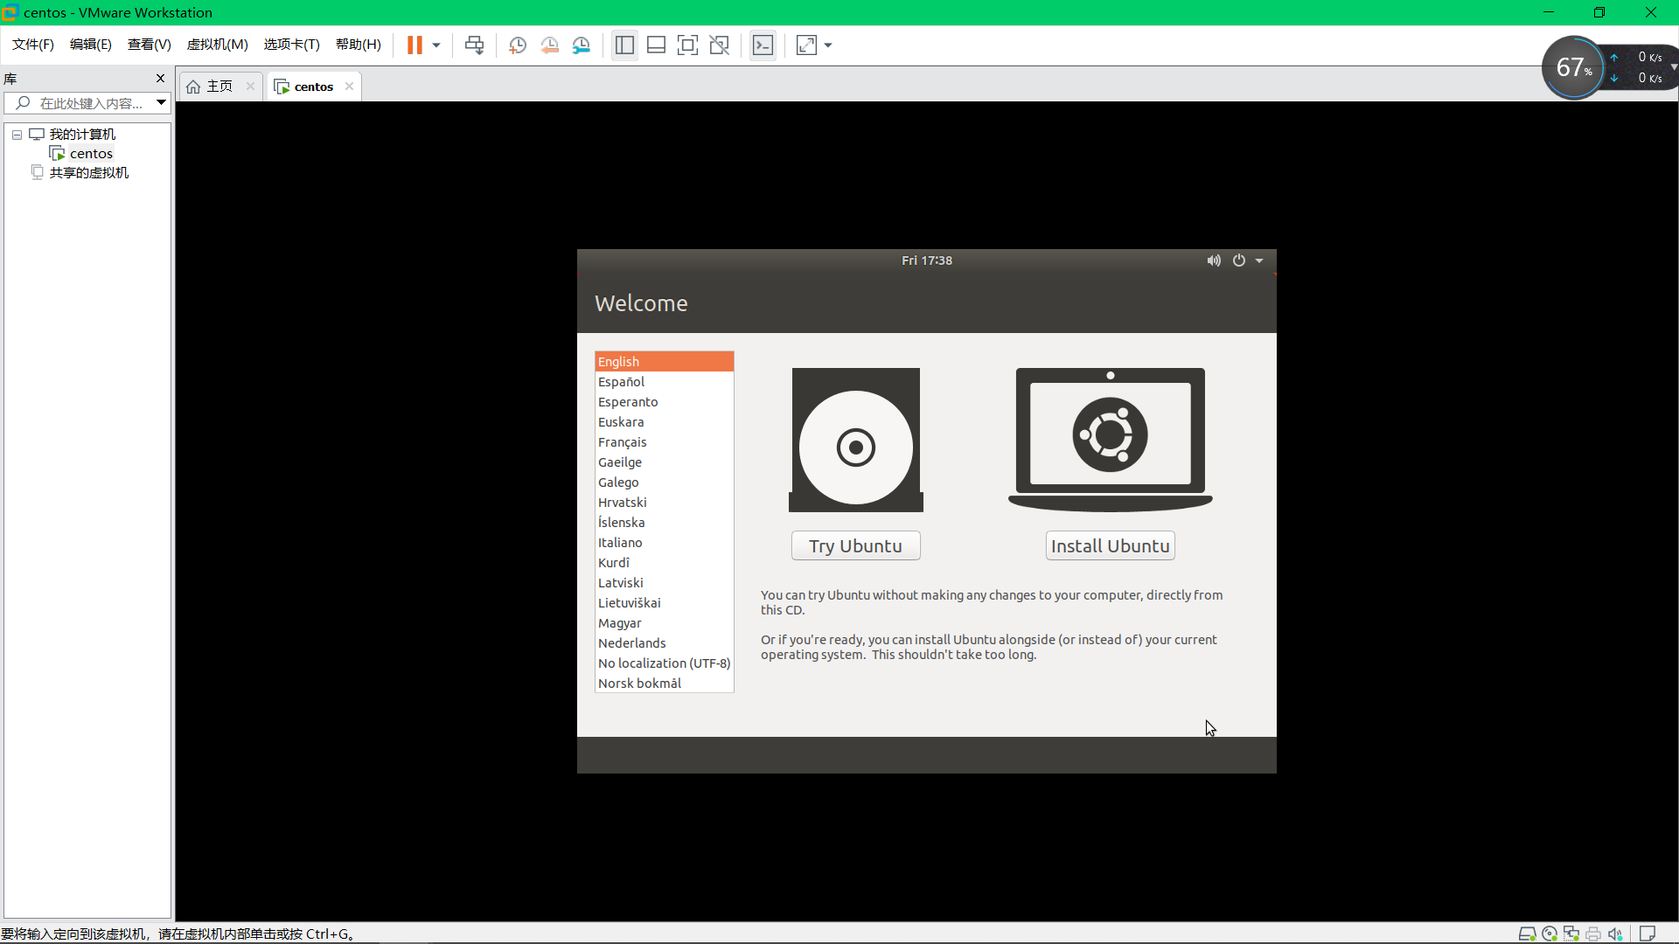Revert the VM to its previous snapshot
Image resolution: width=1679 pixels, height=944 pixels.
tap(549, 45)
